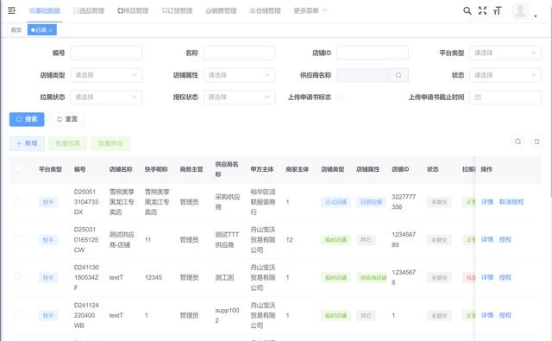The height and width of the screenshot is (341, 552).
Task: Open the user avatar menu
Action: pyautogui.click(x=520, y=10)
